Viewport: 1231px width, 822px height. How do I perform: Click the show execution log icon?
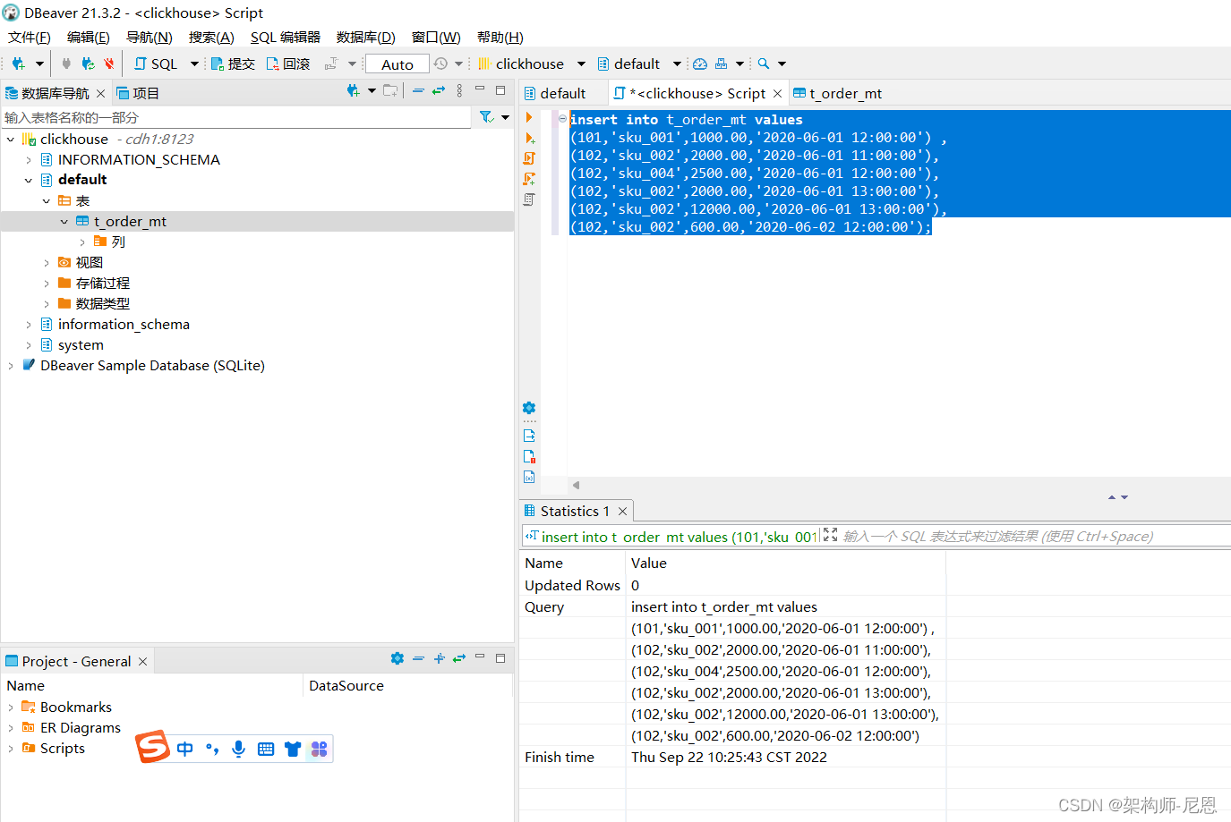point(529,456)
